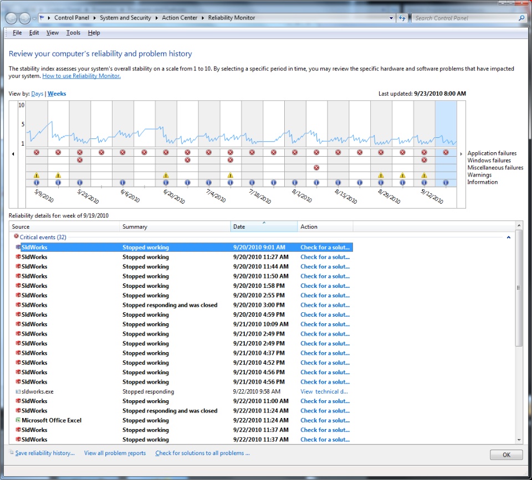Go to Control Panel in breadcrumb
This screenshot has width=532, height=480.
click(71, 18)
